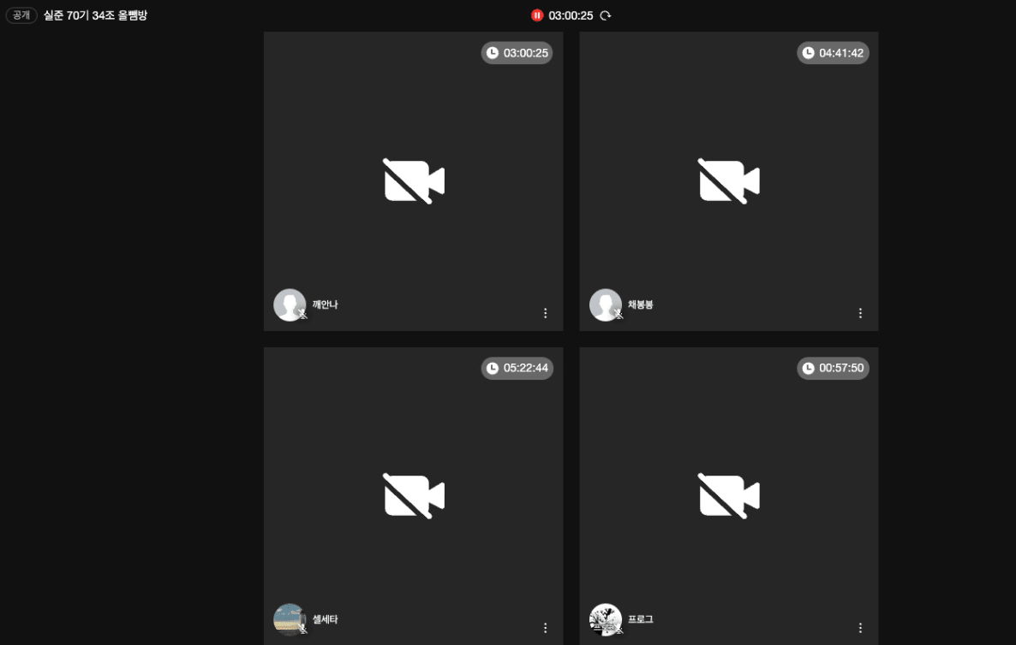This screenshot has width=1016, height=645.
Task: Click camera-off icon in 프로그 tile
Action: pos(728,496)
